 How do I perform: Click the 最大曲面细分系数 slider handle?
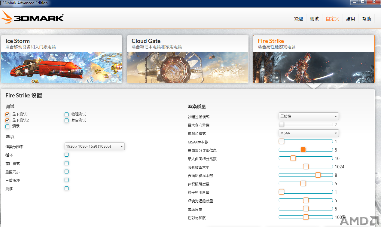293,158
